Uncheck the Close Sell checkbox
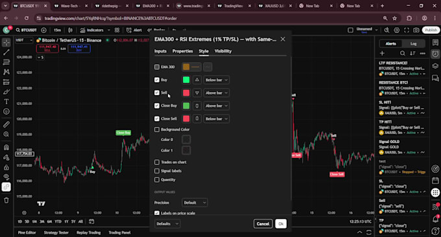 157,119
